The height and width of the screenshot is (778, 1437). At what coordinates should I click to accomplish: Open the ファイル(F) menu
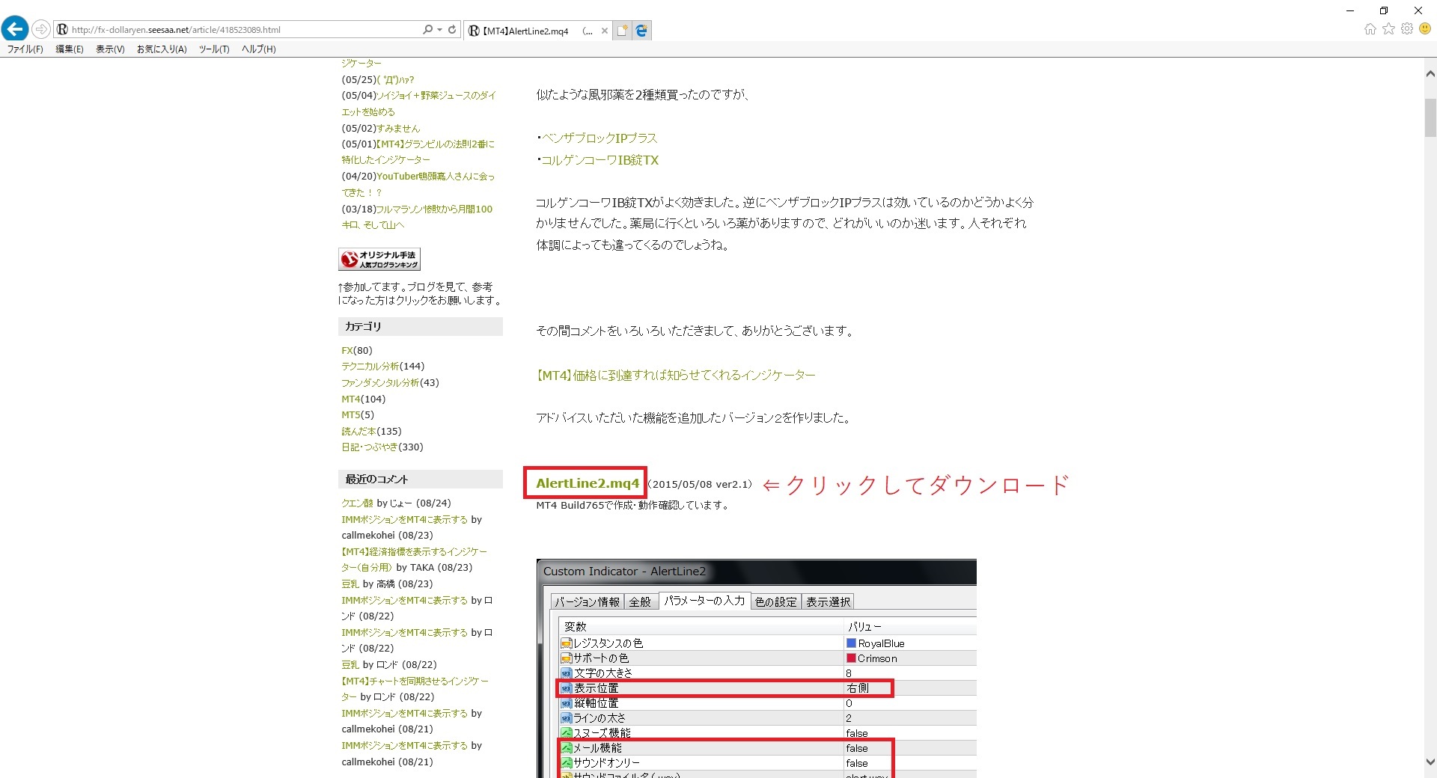(25, 49)
